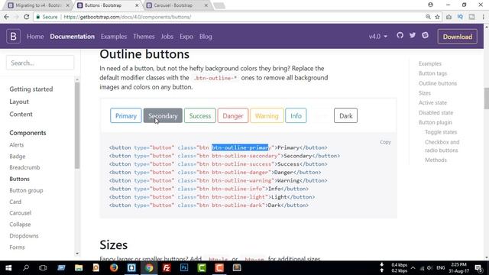489x275 pixels.
Task: Click the Chrome profile avatar icon
Action: (x=430, y=5)
